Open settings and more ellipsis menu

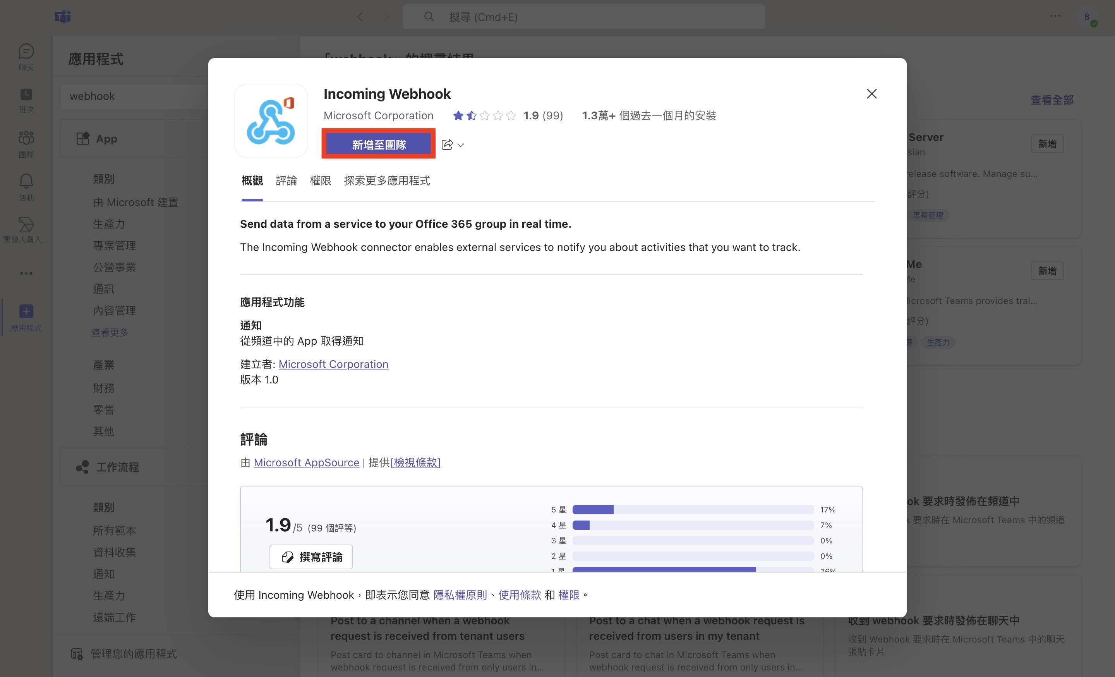[1055, 16]
